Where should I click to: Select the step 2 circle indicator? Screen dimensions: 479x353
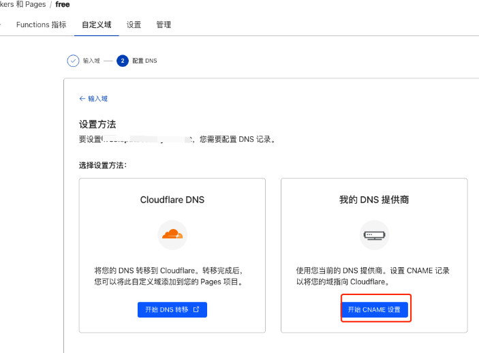(123, 61)
